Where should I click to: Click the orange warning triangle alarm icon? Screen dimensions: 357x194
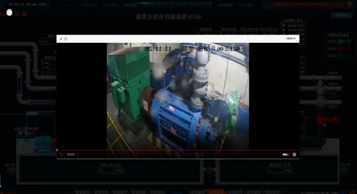tap(24, 14)
